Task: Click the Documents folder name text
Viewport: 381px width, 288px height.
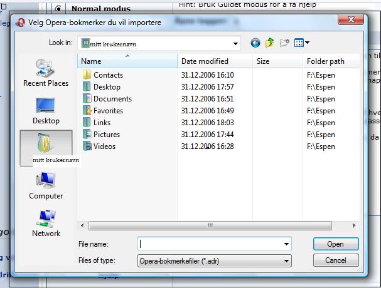Action: [112, 99]
